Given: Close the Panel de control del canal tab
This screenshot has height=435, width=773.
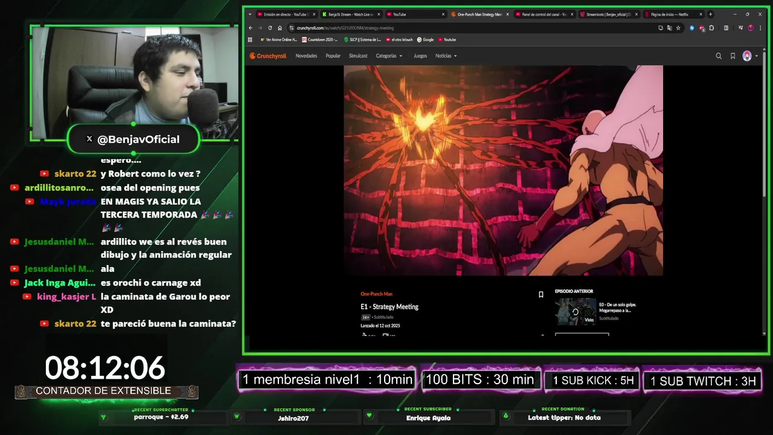Looking at the screenshot, I should point(572,14).
